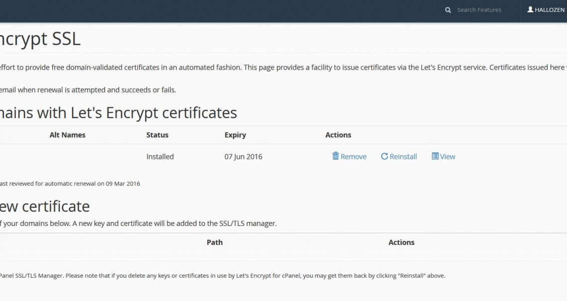Click the search magnifier icon

(448, 10)
